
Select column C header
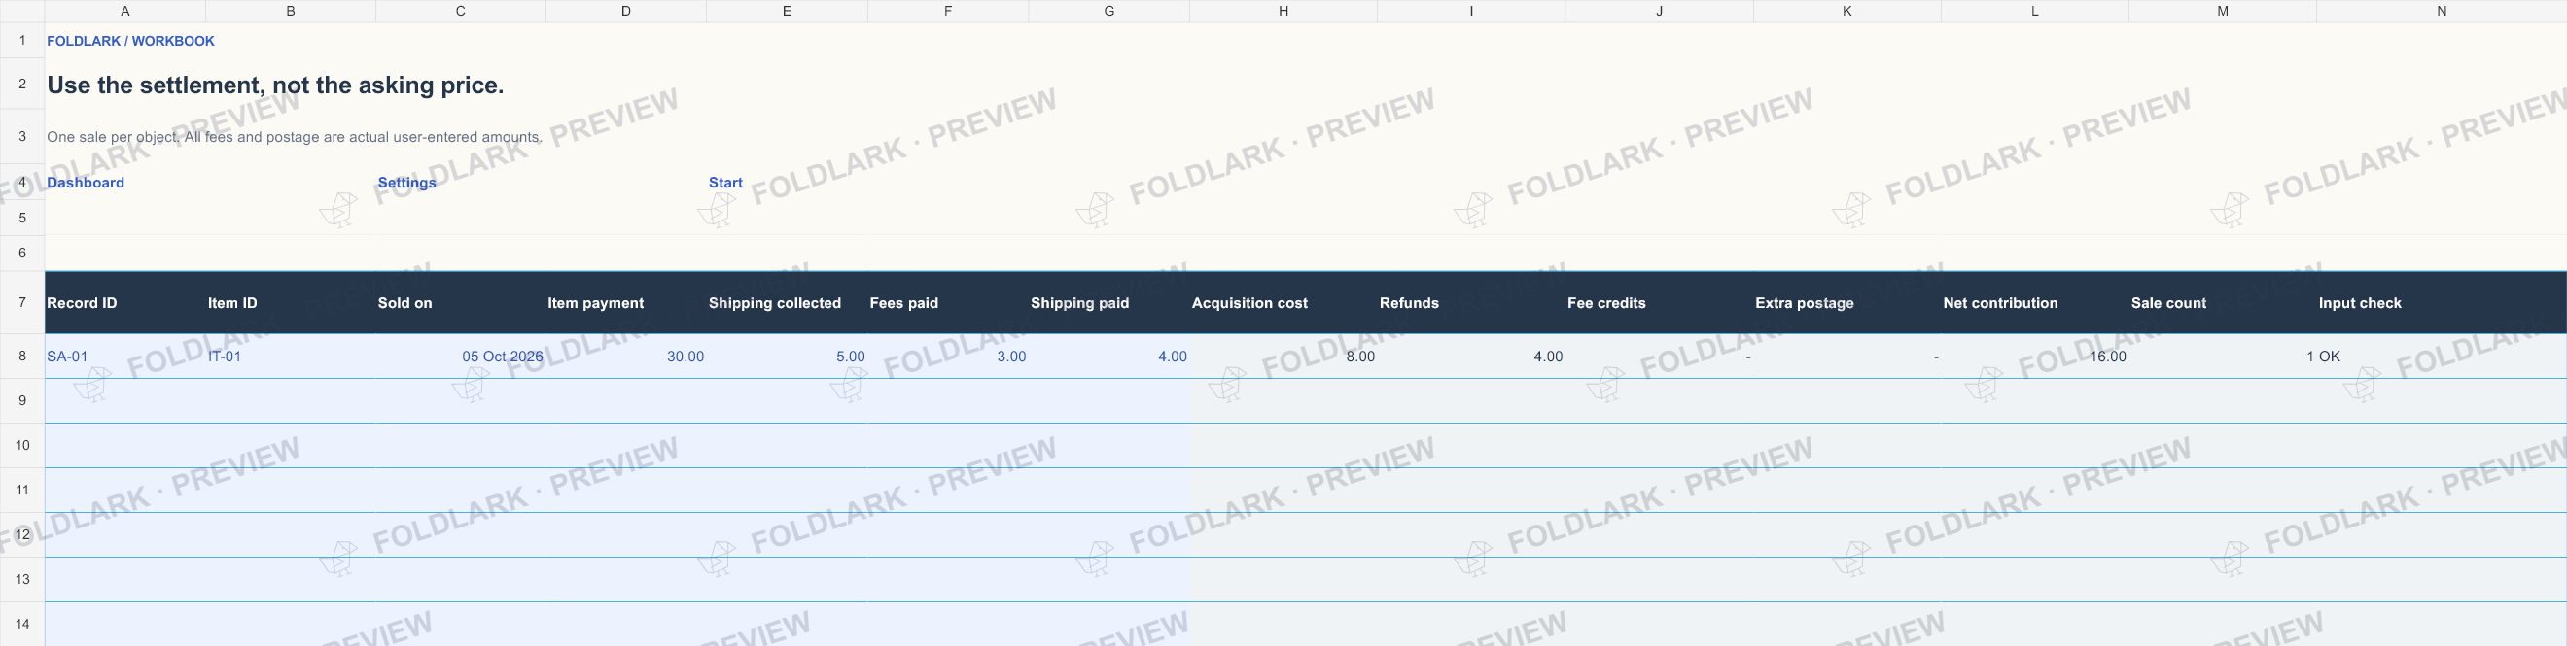tap(460, 11)
